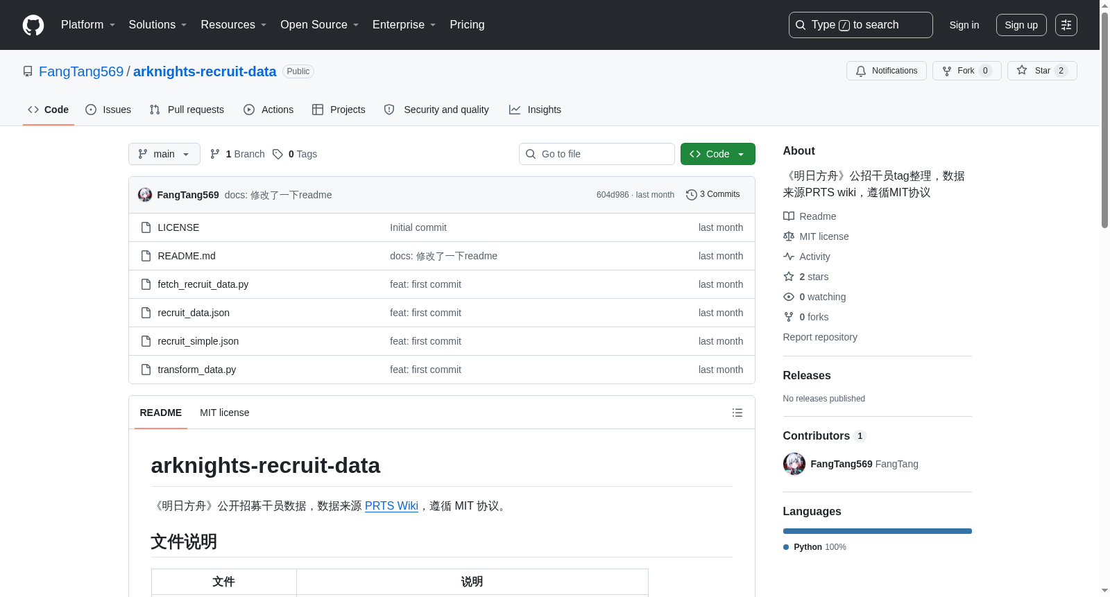1110x597 pixels.
Task: Click the scale icon beside MIT license
Action: tap(789, 236)
